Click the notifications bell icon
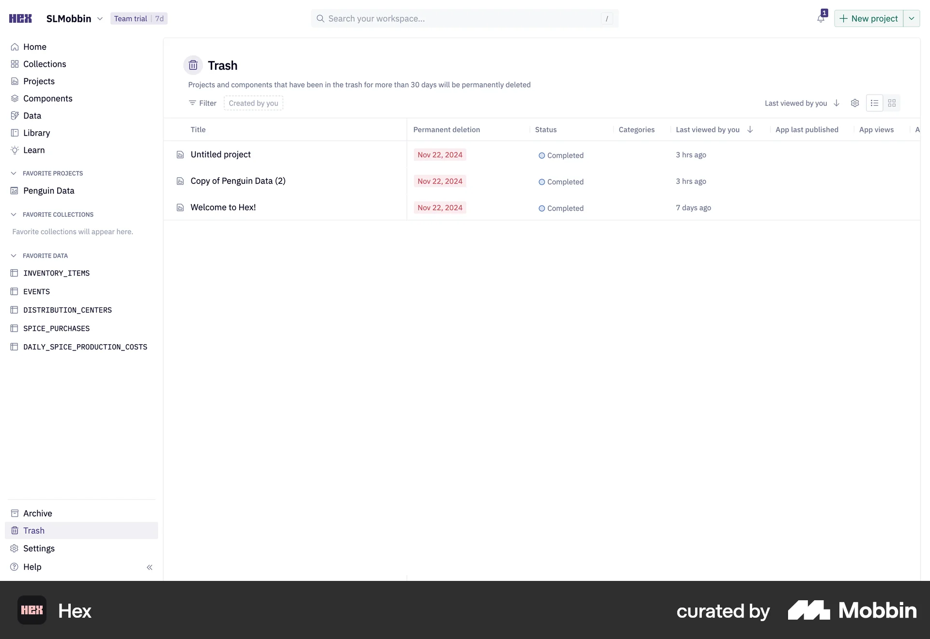The height and width of the screenshot is (639, 930). [821, 18]
